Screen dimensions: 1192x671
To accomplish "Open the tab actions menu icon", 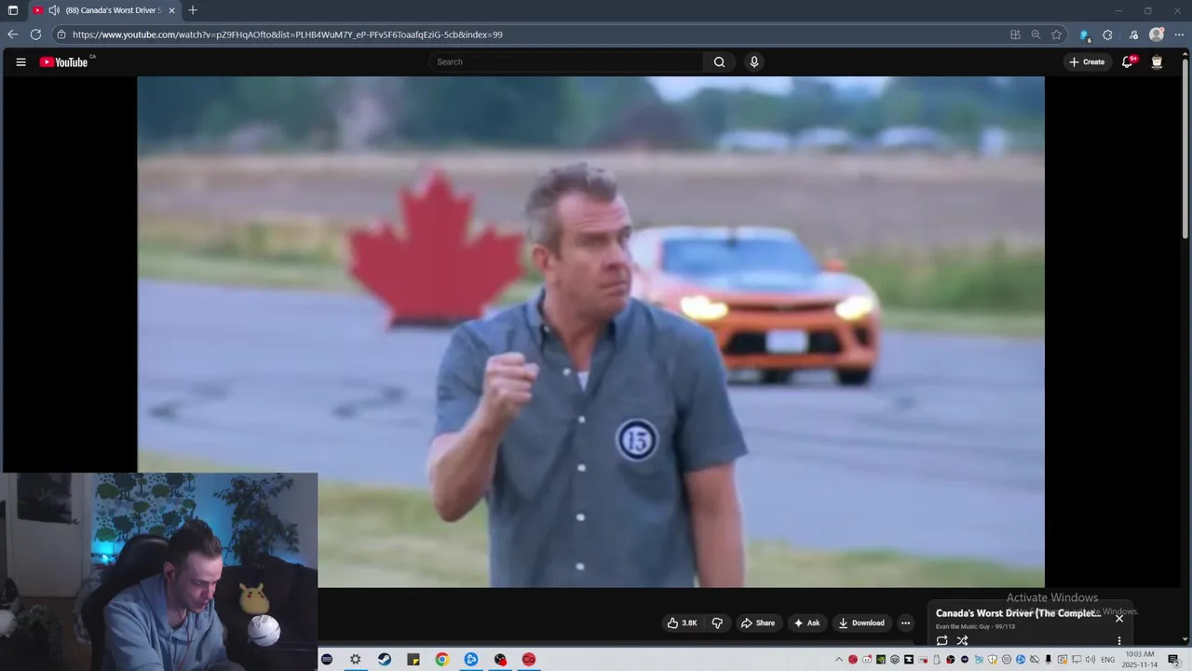I will pos(13,10).
